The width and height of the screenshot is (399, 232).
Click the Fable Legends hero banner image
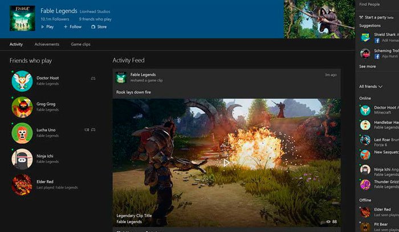tap(319, 19)
